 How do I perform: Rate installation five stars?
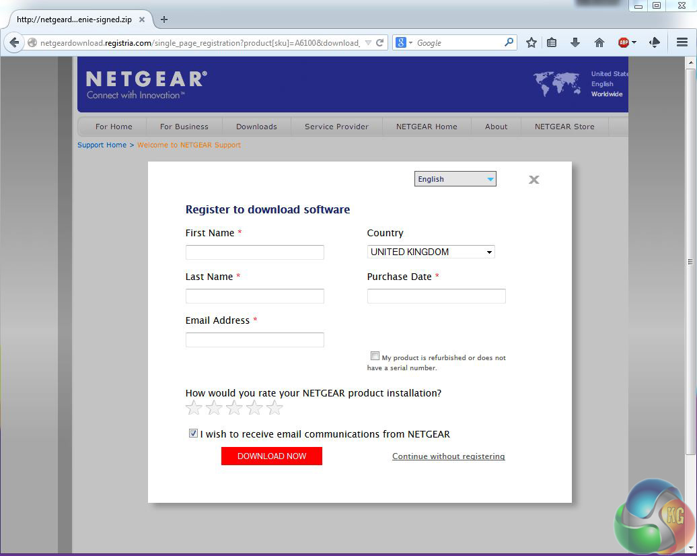pyautogui.click(x=274, y=407)
